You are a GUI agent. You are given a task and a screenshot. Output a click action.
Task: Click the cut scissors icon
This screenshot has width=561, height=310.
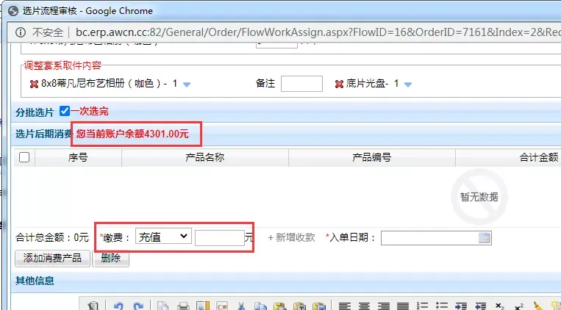(241, 306)
